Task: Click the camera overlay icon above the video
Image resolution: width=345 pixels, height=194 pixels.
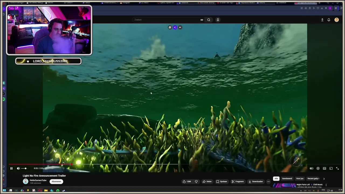Action: [180, 27]
